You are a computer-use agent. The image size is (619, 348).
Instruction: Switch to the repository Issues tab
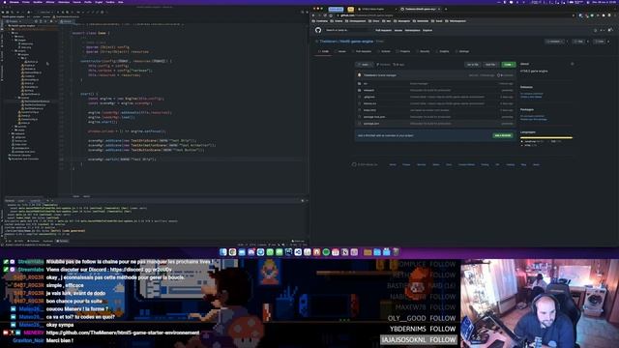[x=339, y=51]
